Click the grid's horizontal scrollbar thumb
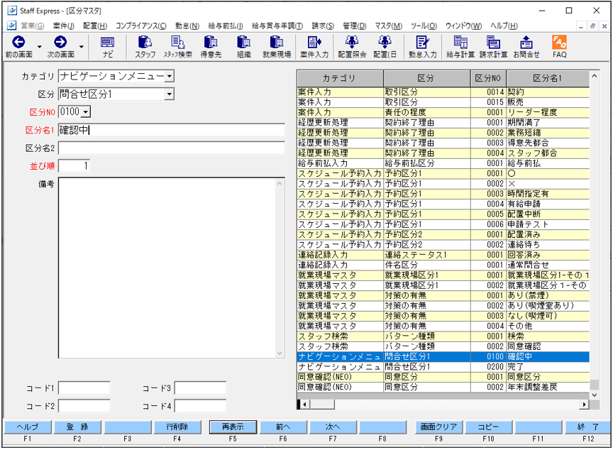 click(x=323, y=405)
